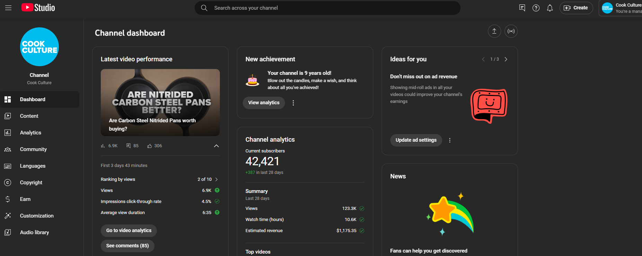Click the Content sidebar icon
This screenshot has height=256, width=642.
(8, 116)
